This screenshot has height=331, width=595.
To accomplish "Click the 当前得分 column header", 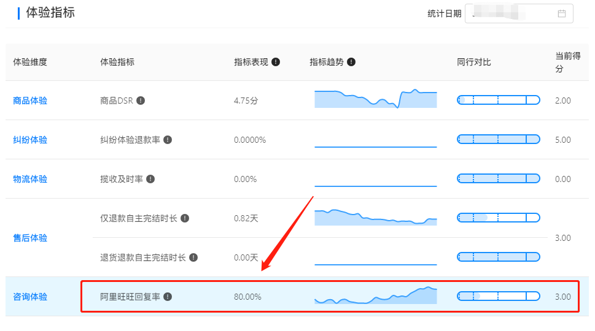I will 568,62.
